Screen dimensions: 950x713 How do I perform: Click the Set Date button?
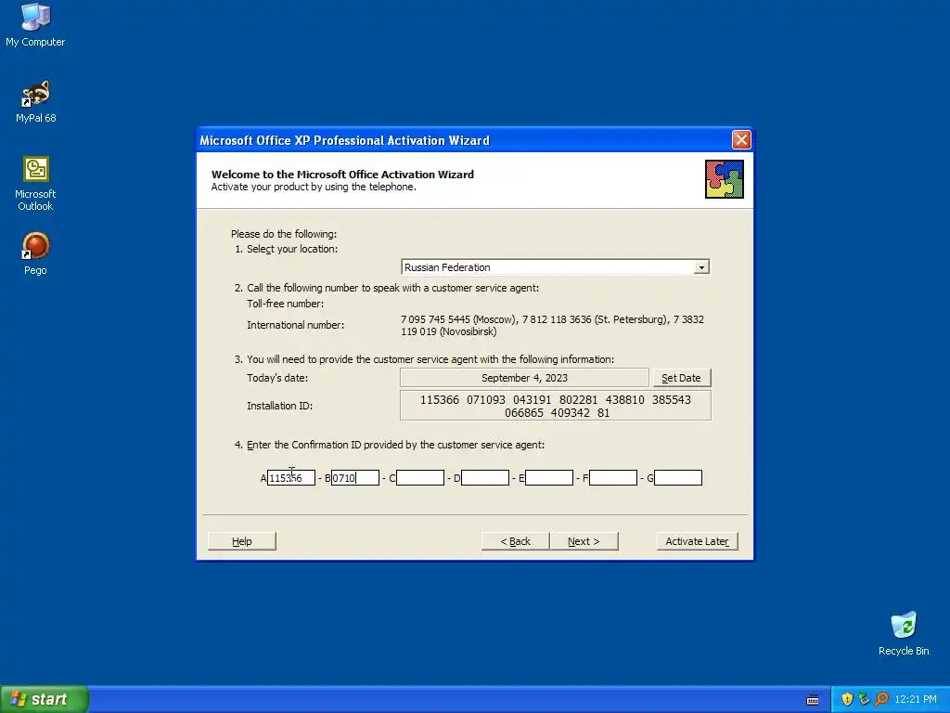coord(682,378)
